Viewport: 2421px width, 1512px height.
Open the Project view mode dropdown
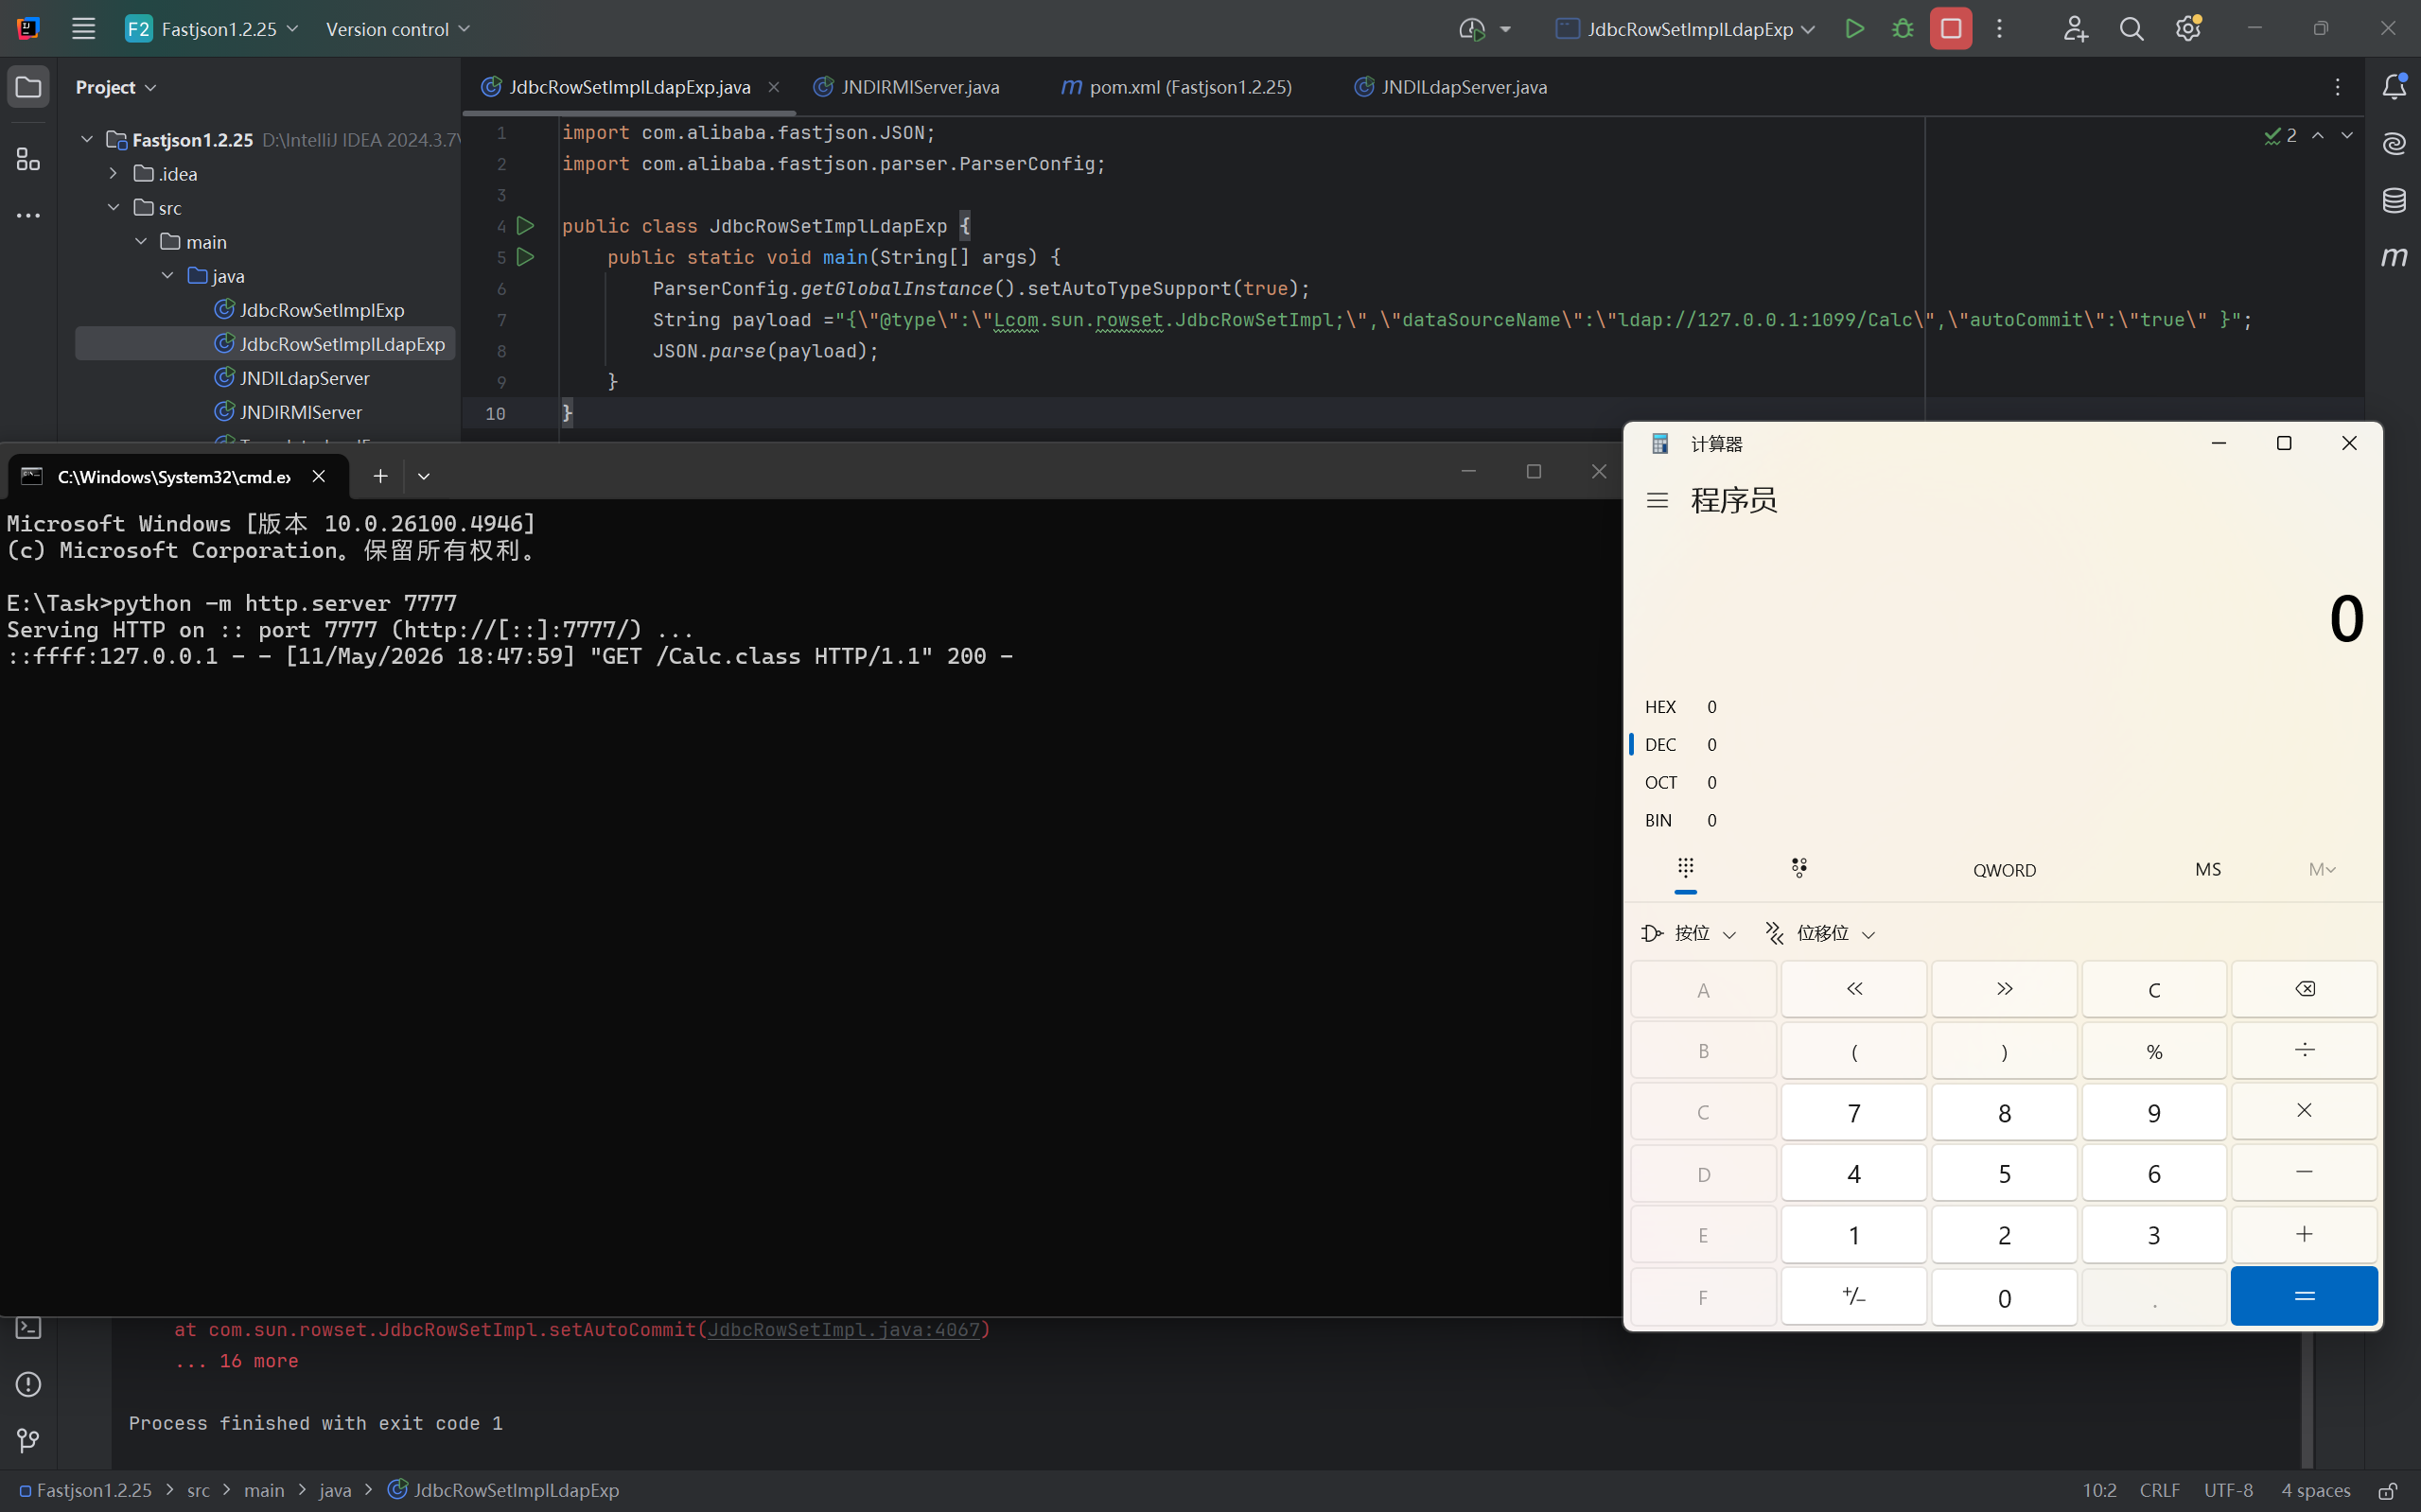point(116,87)
